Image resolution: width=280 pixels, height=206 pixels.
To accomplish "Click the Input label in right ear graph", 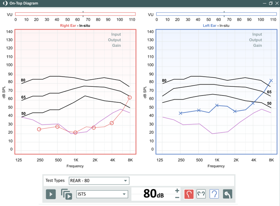I will 116,34.
